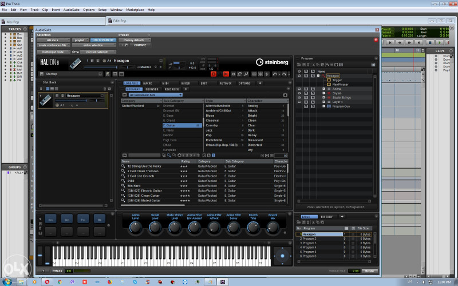458x286 pixels.
Task: Toggle visibility eye of Skylab layer
Action: pos(299,93)
